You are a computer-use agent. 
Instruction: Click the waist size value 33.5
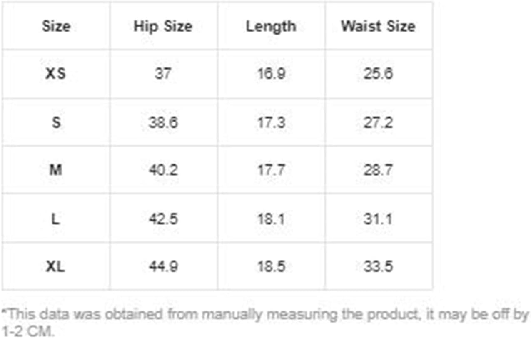click(x=378, y=266)
